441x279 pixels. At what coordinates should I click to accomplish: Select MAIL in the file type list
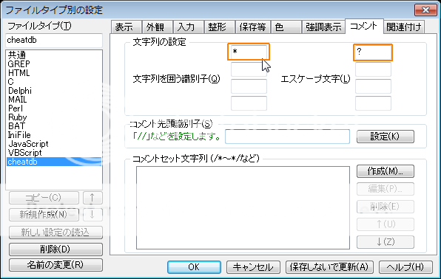(x=54, y=100)
